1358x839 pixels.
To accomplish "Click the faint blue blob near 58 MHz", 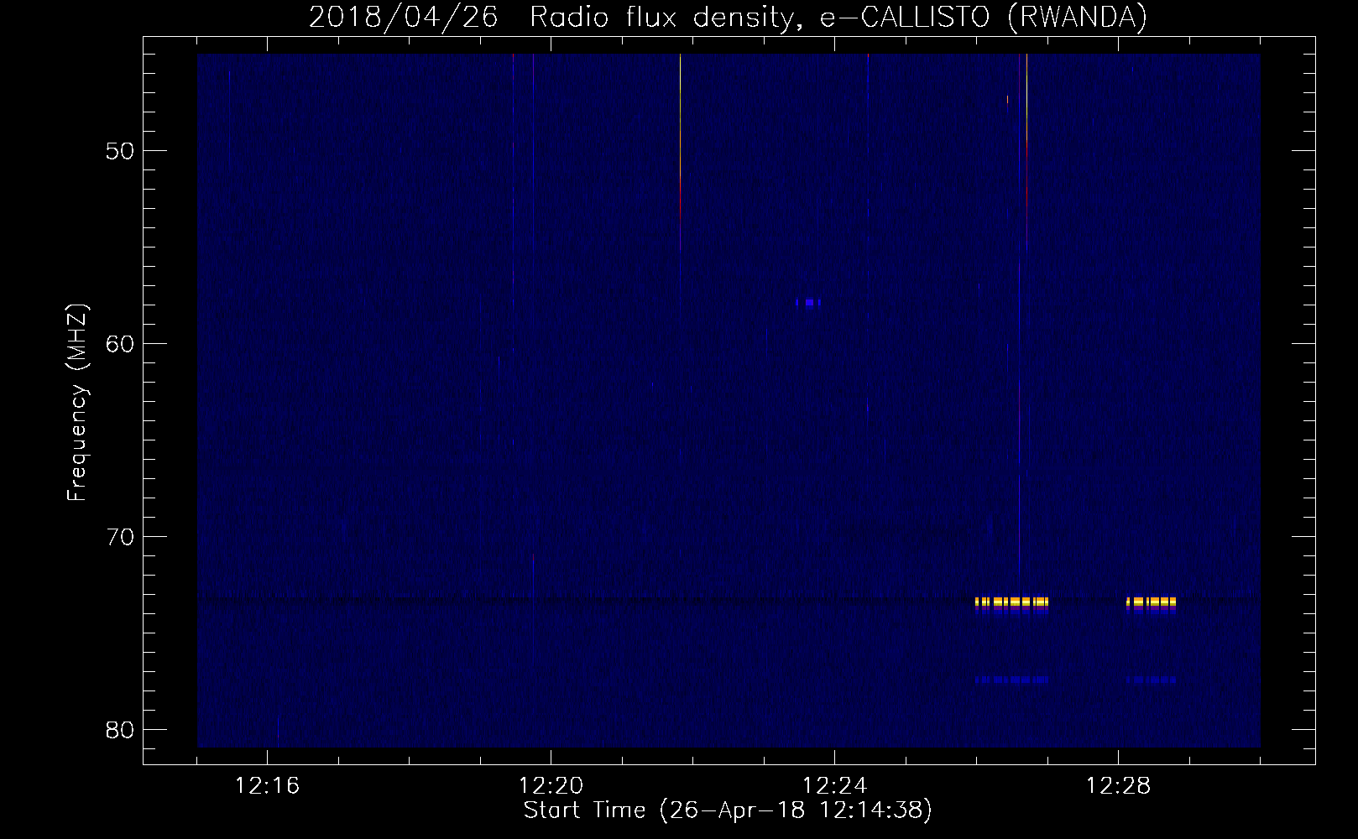I will click(807, 302).
